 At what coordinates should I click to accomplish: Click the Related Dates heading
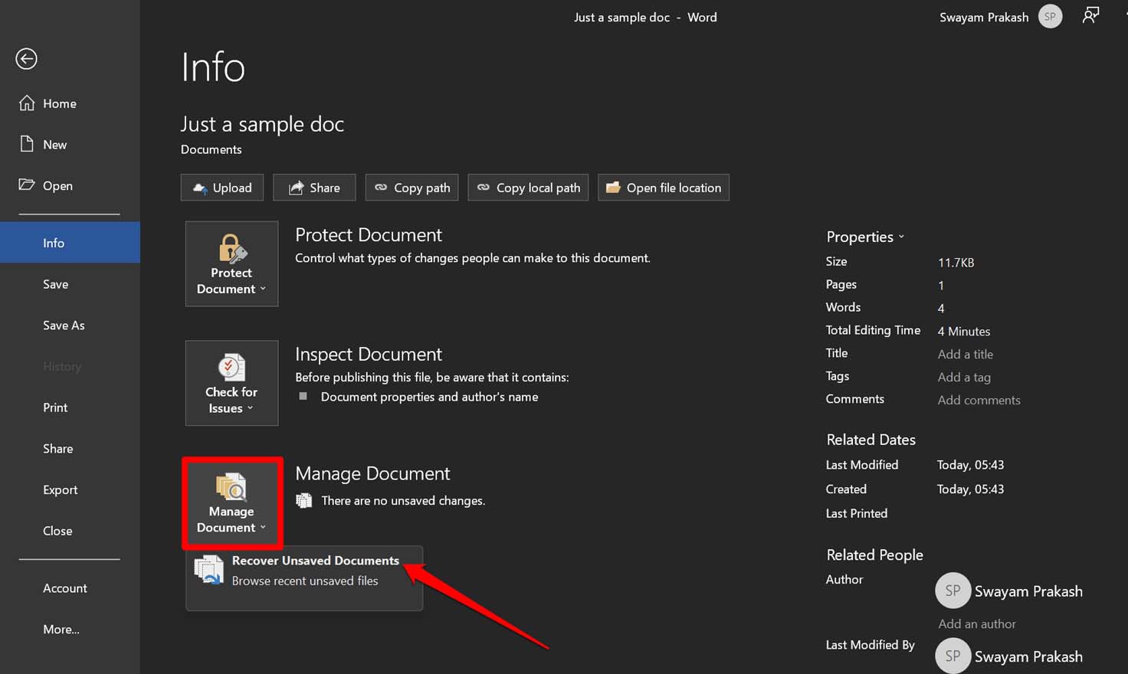tap(871, 440)
